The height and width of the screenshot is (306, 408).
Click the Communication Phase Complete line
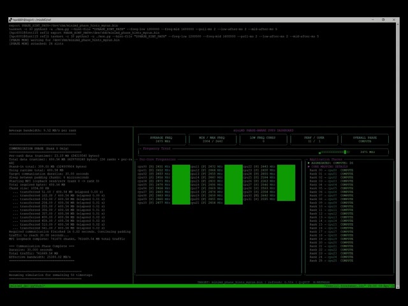(x=41, y=246)
